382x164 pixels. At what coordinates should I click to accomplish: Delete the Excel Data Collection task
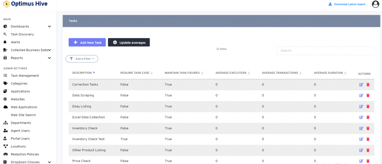click(x=368, y=117)
